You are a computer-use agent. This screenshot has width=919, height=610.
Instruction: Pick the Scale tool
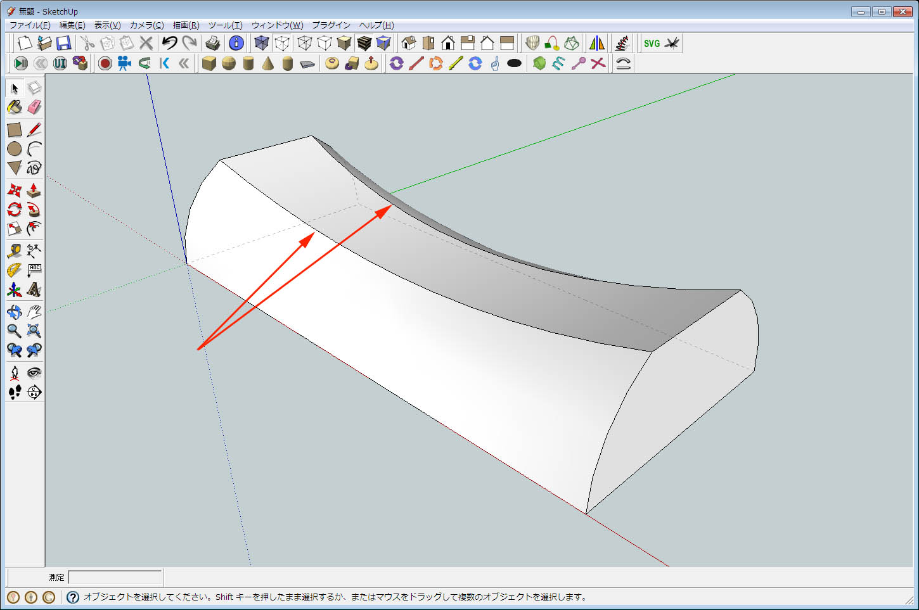point(15,228)
